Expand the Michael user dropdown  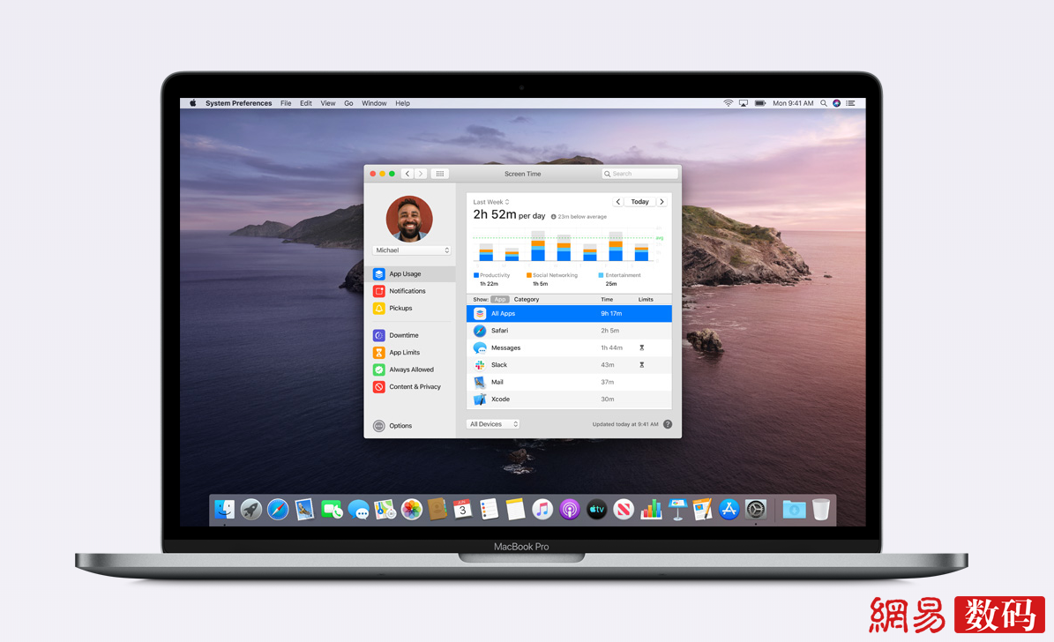pos(412,250)
